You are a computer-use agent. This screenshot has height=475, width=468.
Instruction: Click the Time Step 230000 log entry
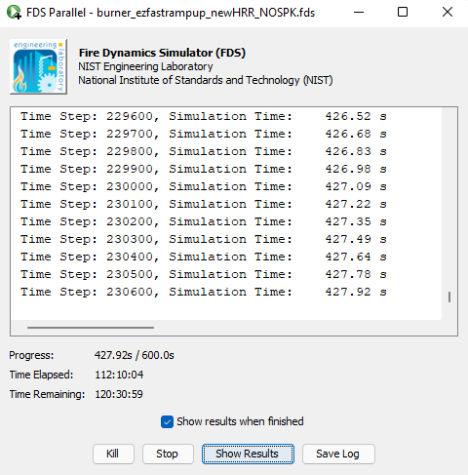204,186
